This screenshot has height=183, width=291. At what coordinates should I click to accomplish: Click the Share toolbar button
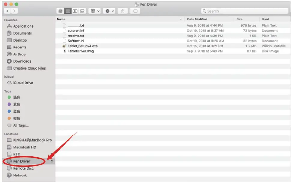click(x=123, y=11)
